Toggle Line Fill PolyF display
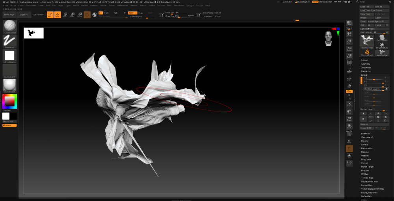Viewport: 394px width, 201px height. coord(349,134)
